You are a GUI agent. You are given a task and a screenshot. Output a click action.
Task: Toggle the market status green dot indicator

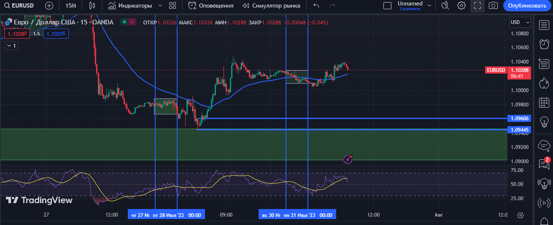tap(124, 22)
